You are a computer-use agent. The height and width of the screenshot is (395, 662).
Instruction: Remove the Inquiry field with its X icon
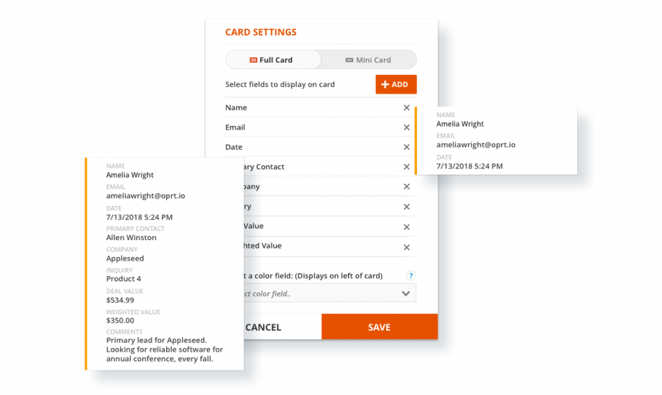(407, 207)
